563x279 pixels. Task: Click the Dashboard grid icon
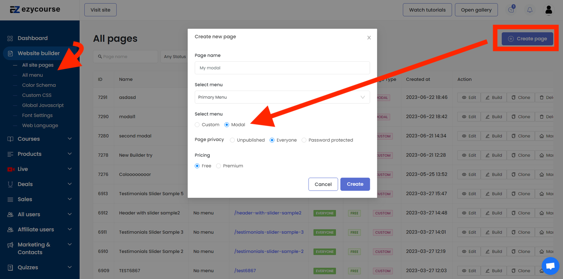click(x=10, y=38)
